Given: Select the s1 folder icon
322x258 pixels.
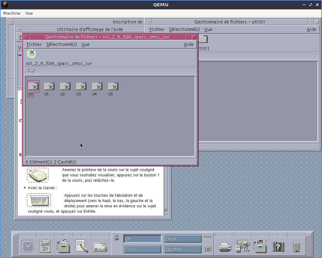Looking at the screenshot, I should tap(49, 86).
